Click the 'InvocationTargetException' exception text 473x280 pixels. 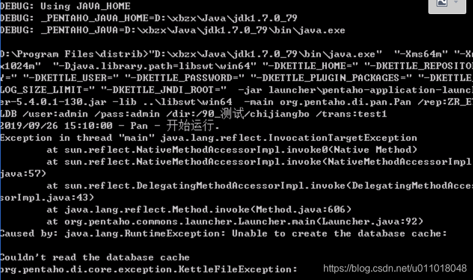point(342,138)
